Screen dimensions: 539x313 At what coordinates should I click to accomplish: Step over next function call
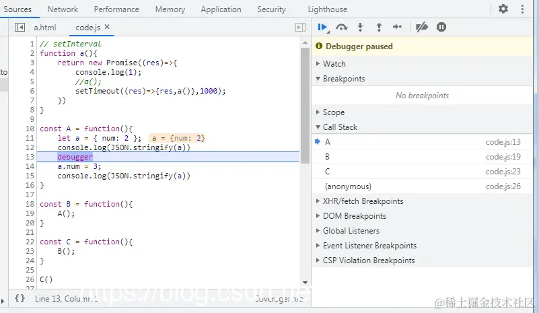(341, 27)
